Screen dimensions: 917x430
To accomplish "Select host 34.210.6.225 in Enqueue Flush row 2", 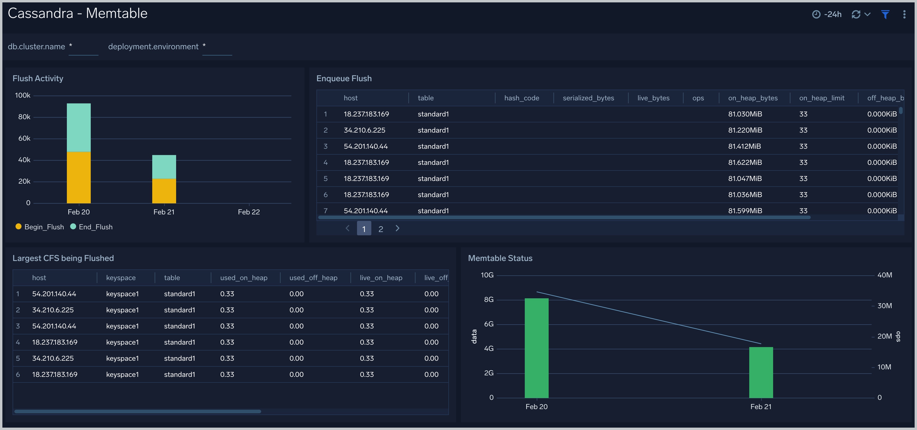I will 364,130.
